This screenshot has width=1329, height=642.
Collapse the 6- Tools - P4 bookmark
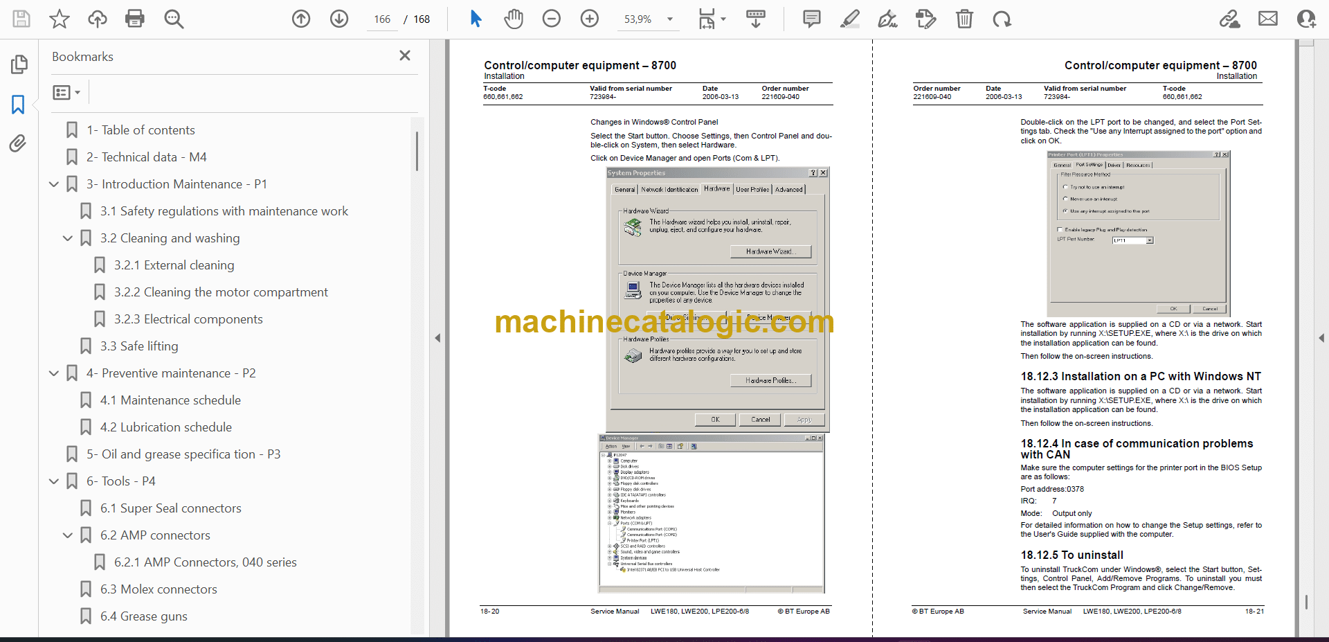[54, 481]
